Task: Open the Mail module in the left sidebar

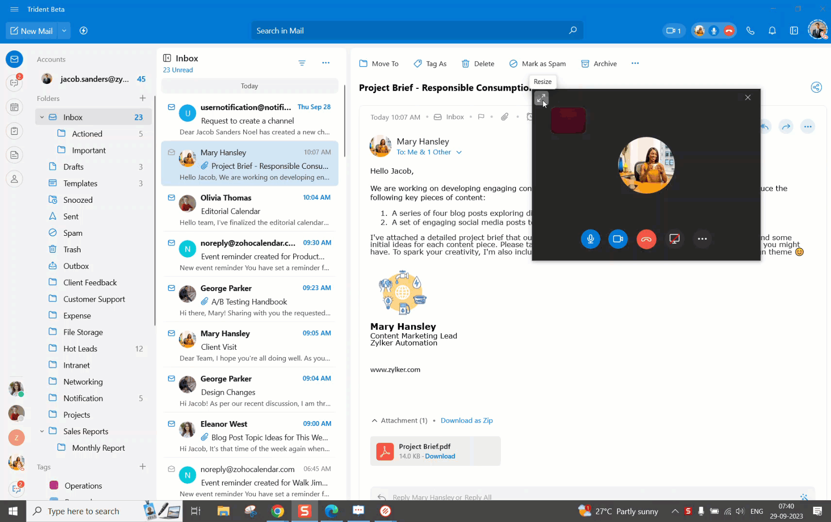Action: 15,59
